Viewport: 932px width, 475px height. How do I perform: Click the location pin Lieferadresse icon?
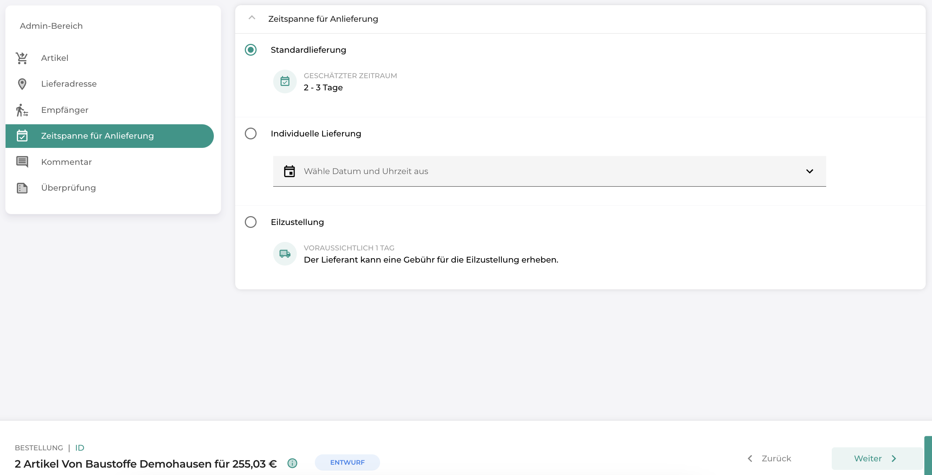click(22, 84)
